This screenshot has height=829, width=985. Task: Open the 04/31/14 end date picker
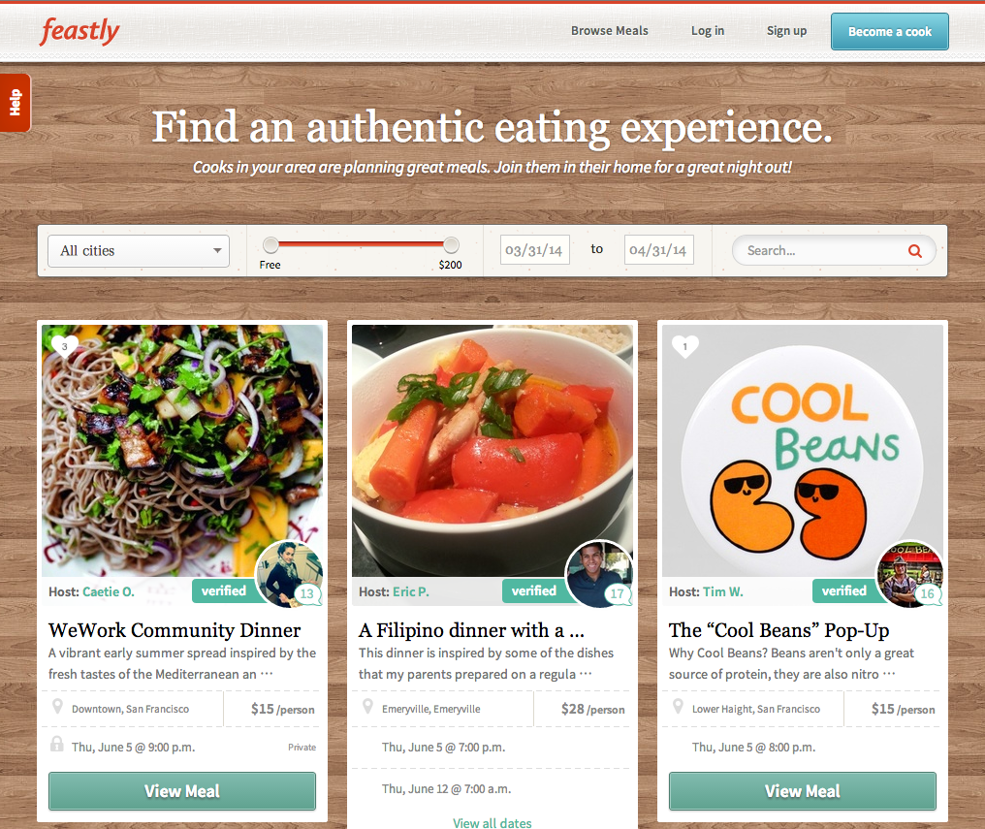point(658,250)
